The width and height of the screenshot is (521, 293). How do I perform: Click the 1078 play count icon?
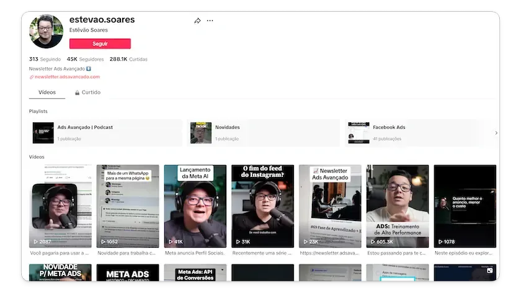pos(440,241)
